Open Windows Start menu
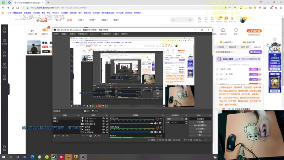 point(4,157)
